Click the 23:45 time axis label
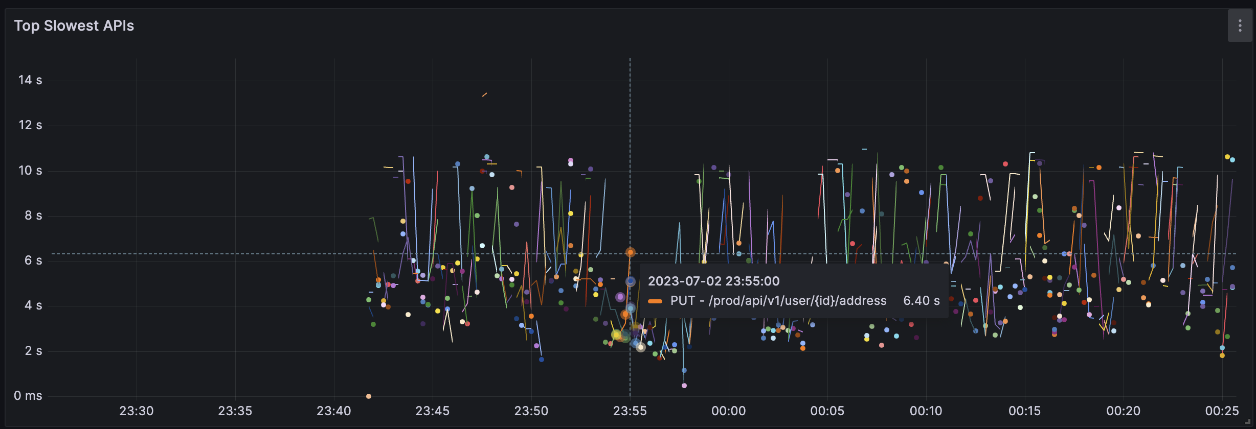Image resolution: width=1256 pixels, height=429 pixels. pos(433,411)
